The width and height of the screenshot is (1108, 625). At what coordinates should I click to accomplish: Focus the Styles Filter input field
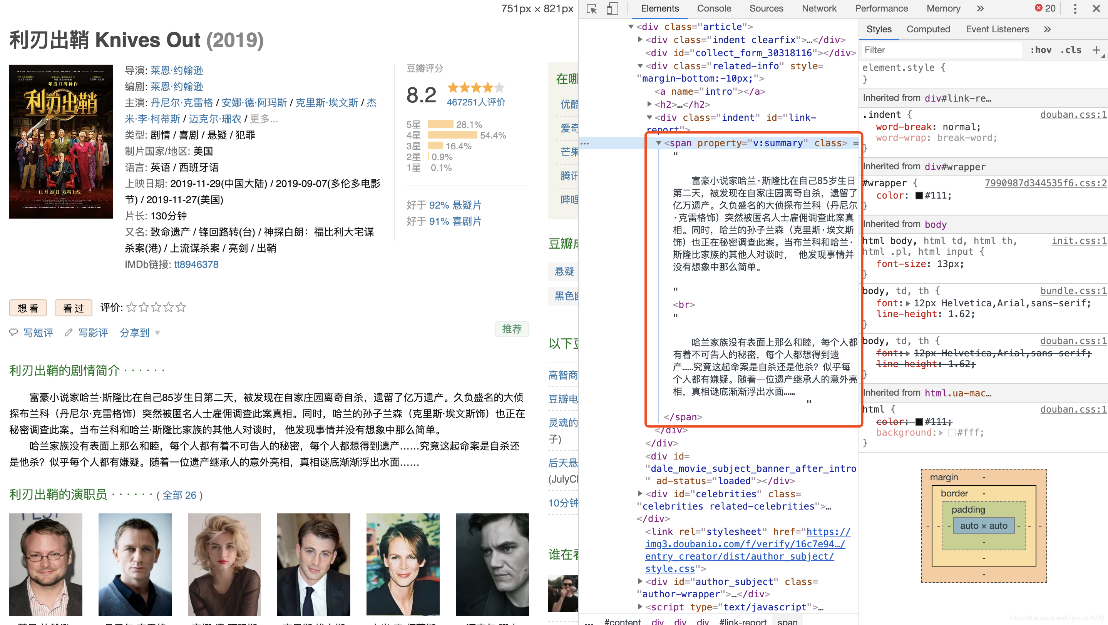pyautogui.click(x=942, y=50)
